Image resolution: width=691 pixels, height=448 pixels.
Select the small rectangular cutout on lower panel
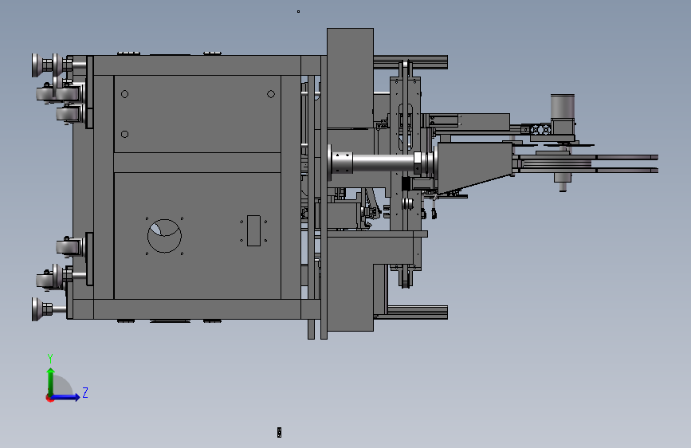point(253,230)
